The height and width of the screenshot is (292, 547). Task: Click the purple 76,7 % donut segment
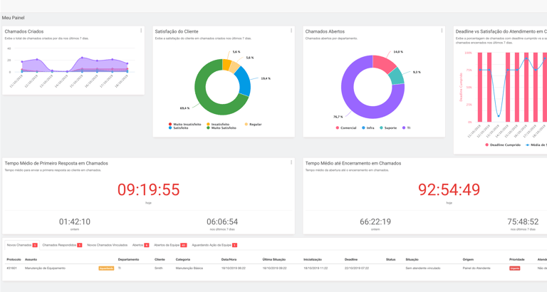(x=349, y=101)
